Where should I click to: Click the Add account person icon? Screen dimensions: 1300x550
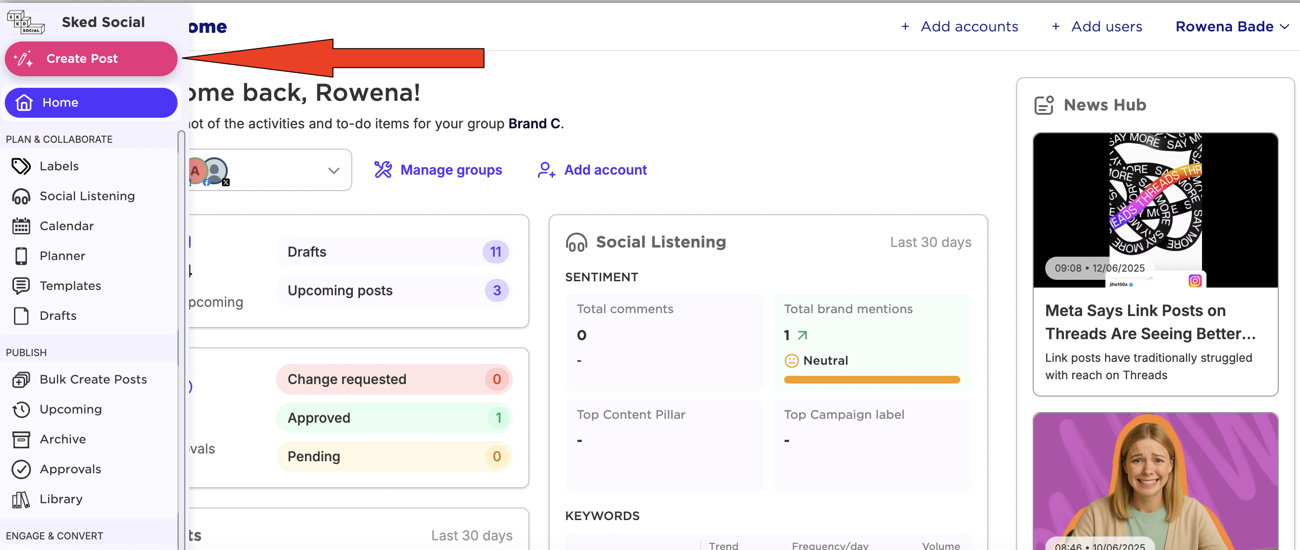[547, 170]
